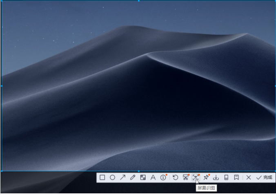This screenshot has height=195, width=276.
Task: Pin the screenshot to screen
Action: (x=206, y=177)
